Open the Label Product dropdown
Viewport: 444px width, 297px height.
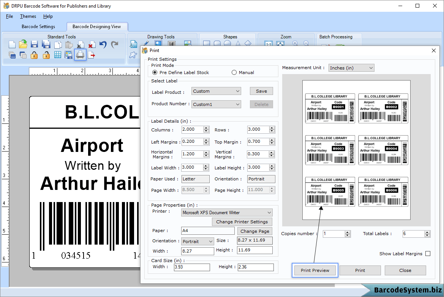pyautogui.click(x=216, y=91)
